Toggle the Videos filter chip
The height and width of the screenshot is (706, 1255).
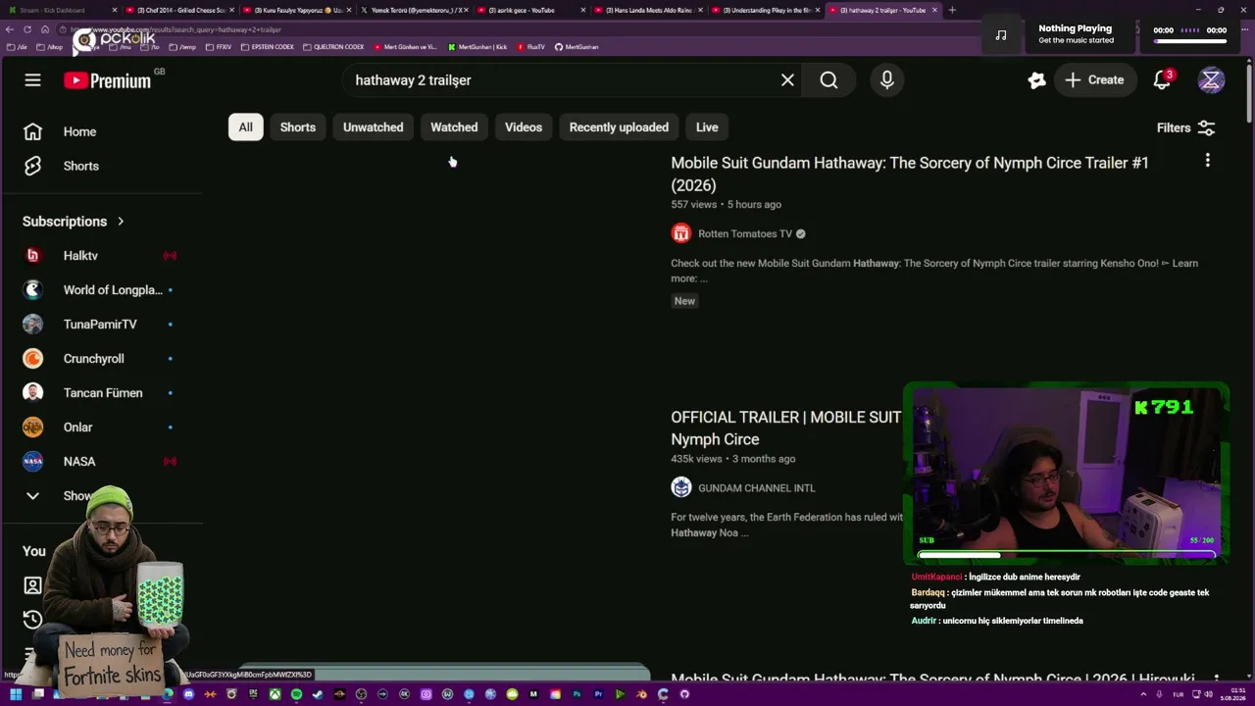[524, 127]
